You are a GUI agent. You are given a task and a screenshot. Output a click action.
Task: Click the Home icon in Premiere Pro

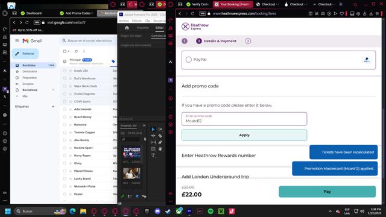point(127,28)
